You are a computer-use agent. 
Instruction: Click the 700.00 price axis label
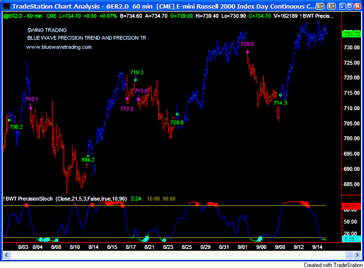click(352, 139)
